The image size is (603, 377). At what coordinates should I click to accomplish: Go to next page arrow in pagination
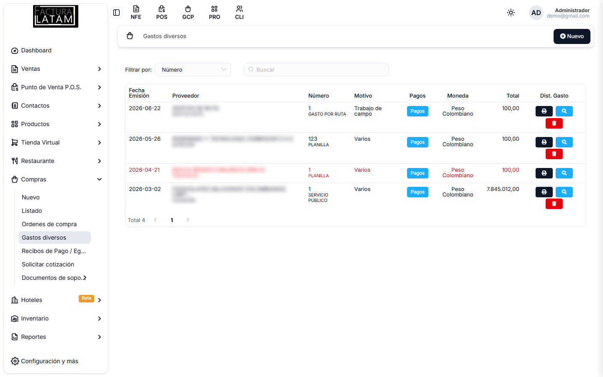point(188,220)
